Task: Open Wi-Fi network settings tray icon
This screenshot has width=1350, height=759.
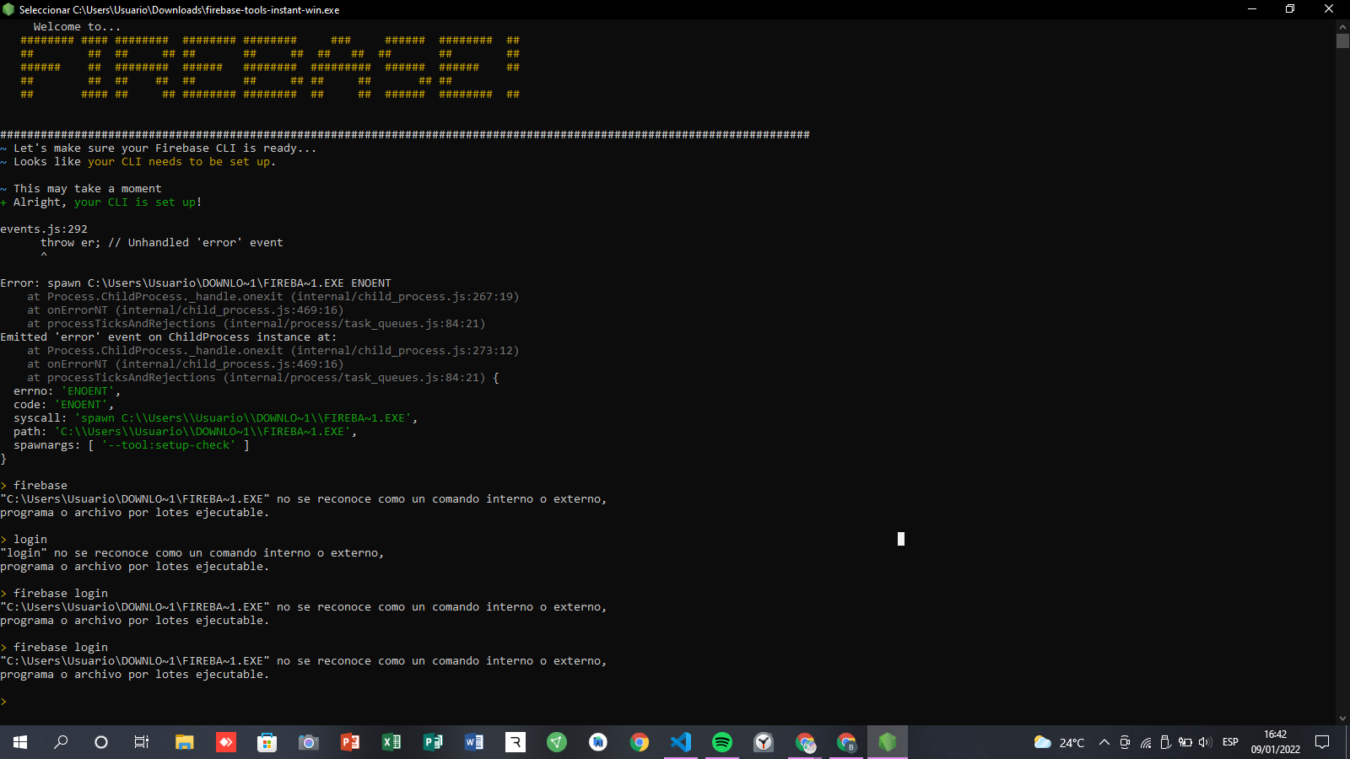Action: (x=1145, y=742)
